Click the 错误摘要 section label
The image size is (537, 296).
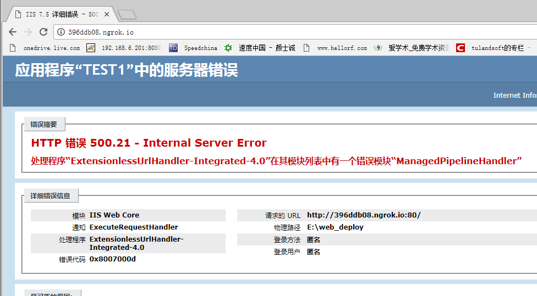[x=43, y=125]
